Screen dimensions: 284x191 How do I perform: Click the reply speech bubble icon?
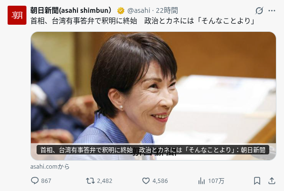coord(35,181)
